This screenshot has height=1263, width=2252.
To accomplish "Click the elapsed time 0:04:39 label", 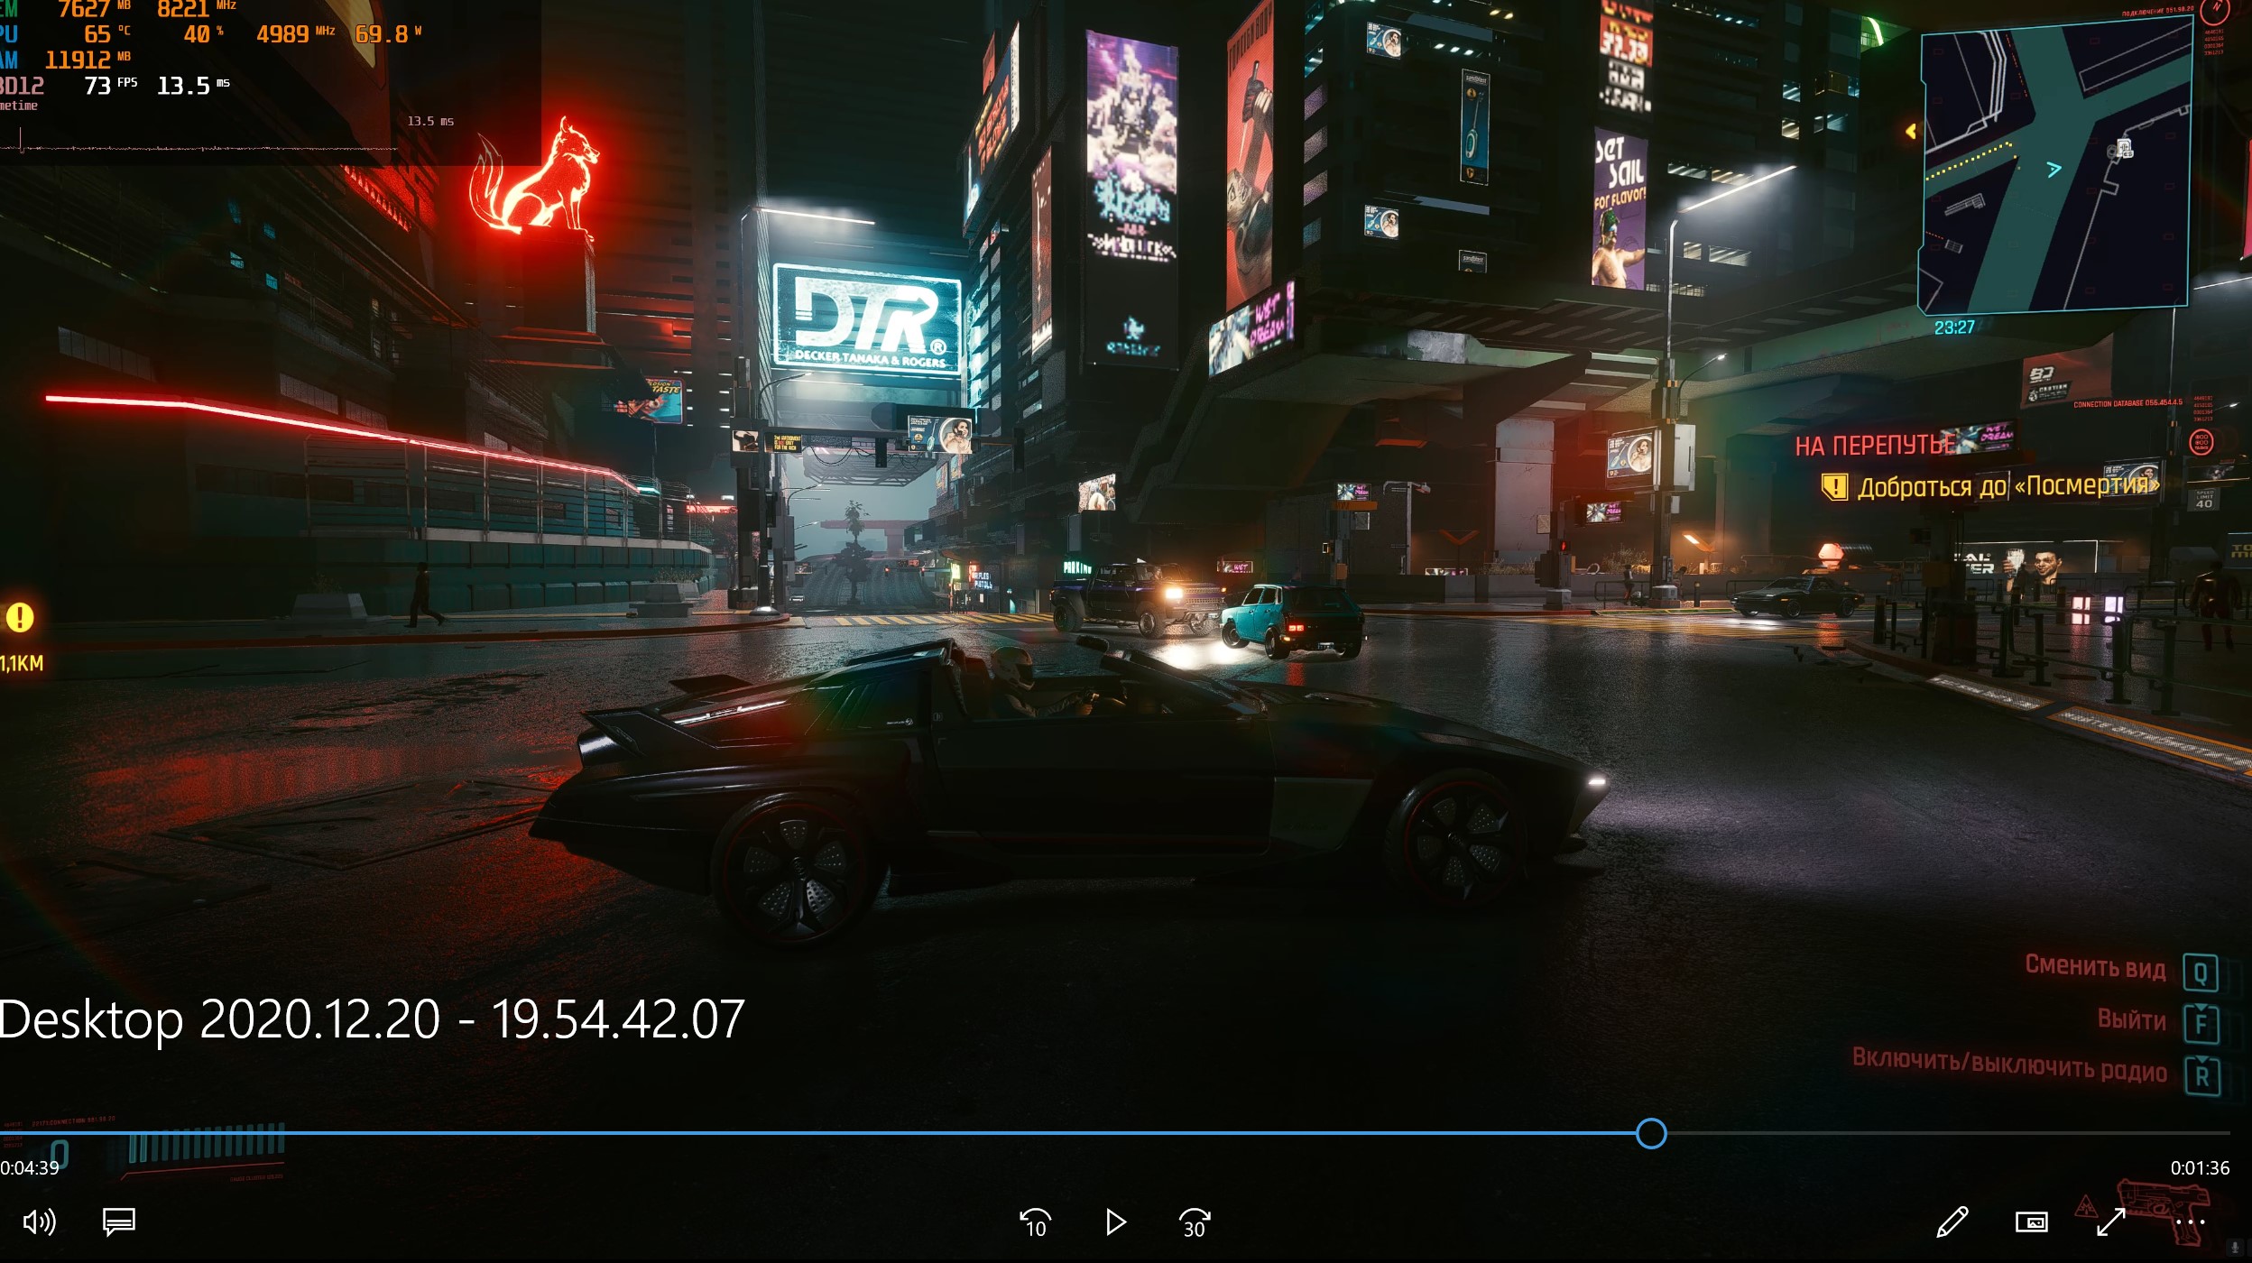I will pos(30,1168).
